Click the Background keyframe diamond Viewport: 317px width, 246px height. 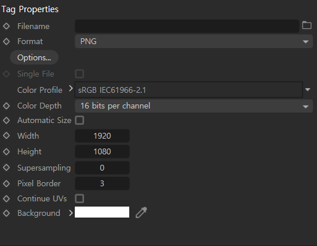[6, 213]
